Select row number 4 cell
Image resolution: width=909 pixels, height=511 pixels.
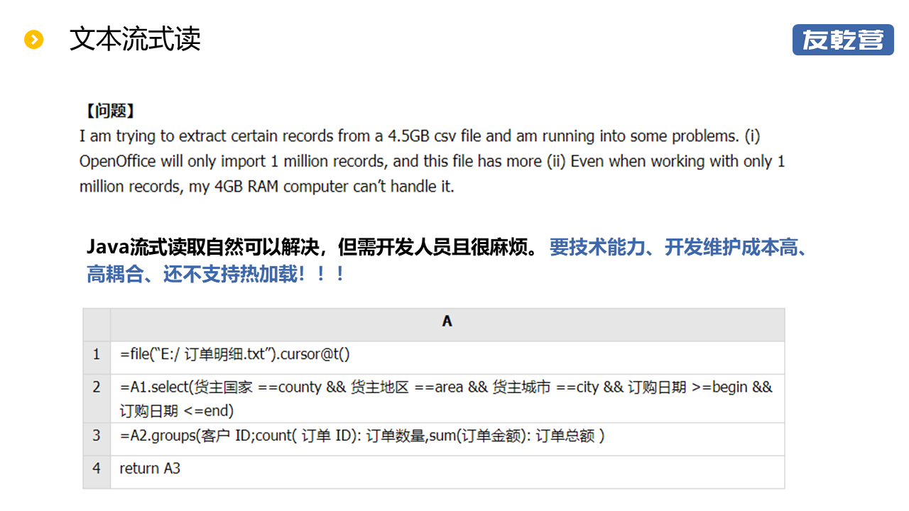pyautogui.click(x=97, y=471)
